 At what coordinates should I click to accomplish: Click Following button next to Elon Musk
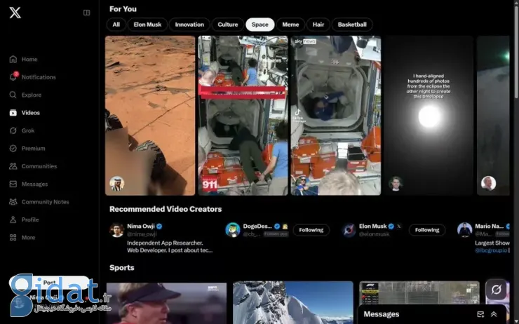pos(427,230)
